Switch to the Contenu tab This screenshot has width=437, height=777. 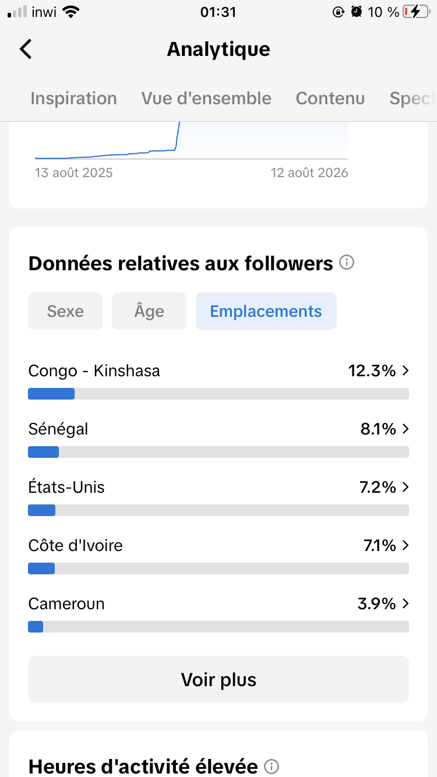click(x=330, y=98)
